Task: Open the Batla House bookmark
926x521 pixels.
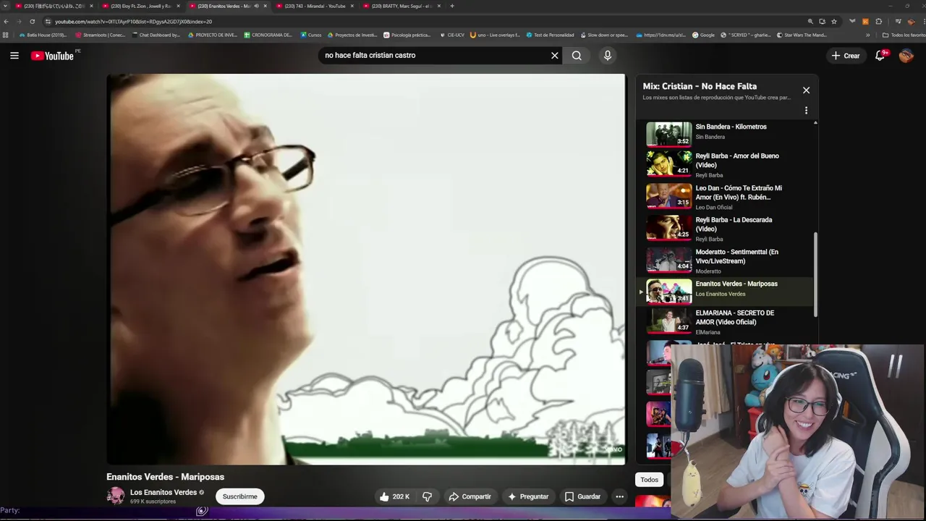Action: click(x=43, y=35)
